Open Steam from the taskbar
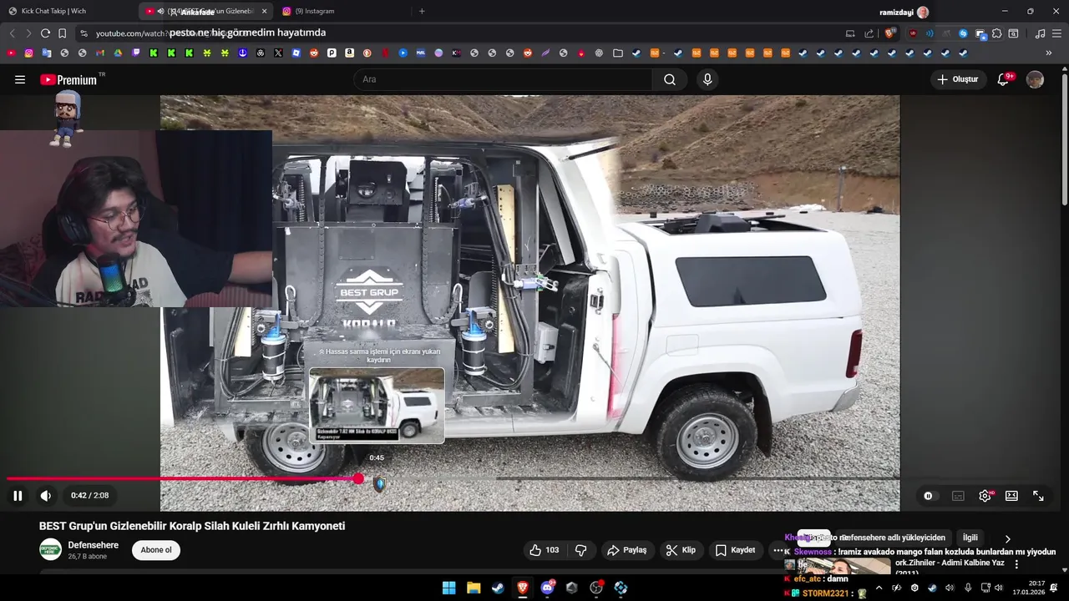The height and width of the screenshot is (601, 1069). (x=498, y=588)
